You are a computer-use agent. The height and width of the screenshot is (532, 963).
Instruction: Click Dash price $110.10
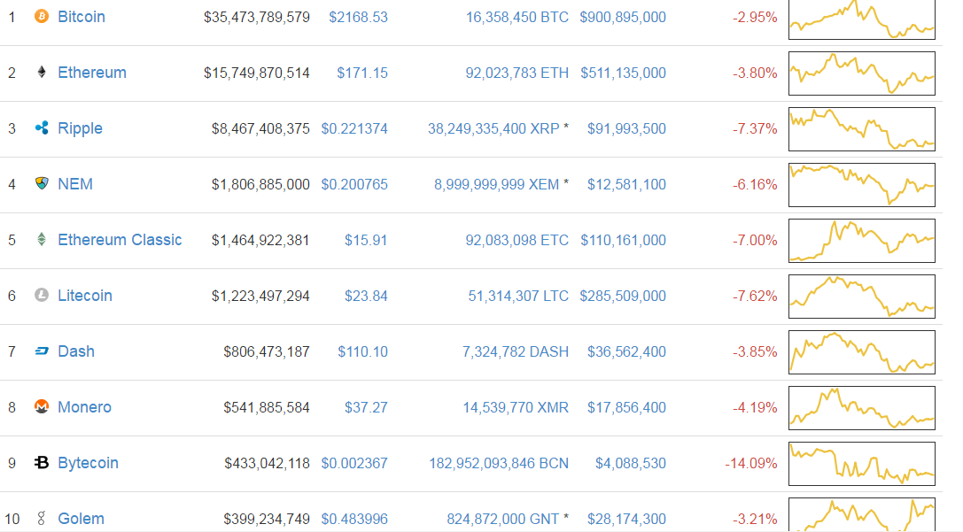(362, 352)
